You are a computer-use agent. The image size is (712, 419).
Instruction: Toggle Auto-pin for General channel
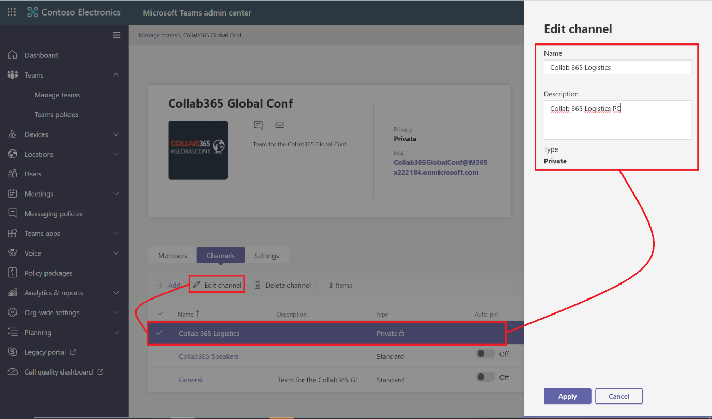tap(486, 377)
